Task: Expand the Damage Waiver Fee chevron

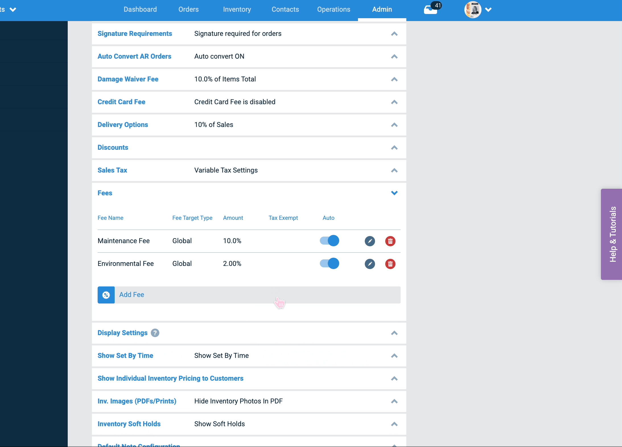Action: click(394, 79)
